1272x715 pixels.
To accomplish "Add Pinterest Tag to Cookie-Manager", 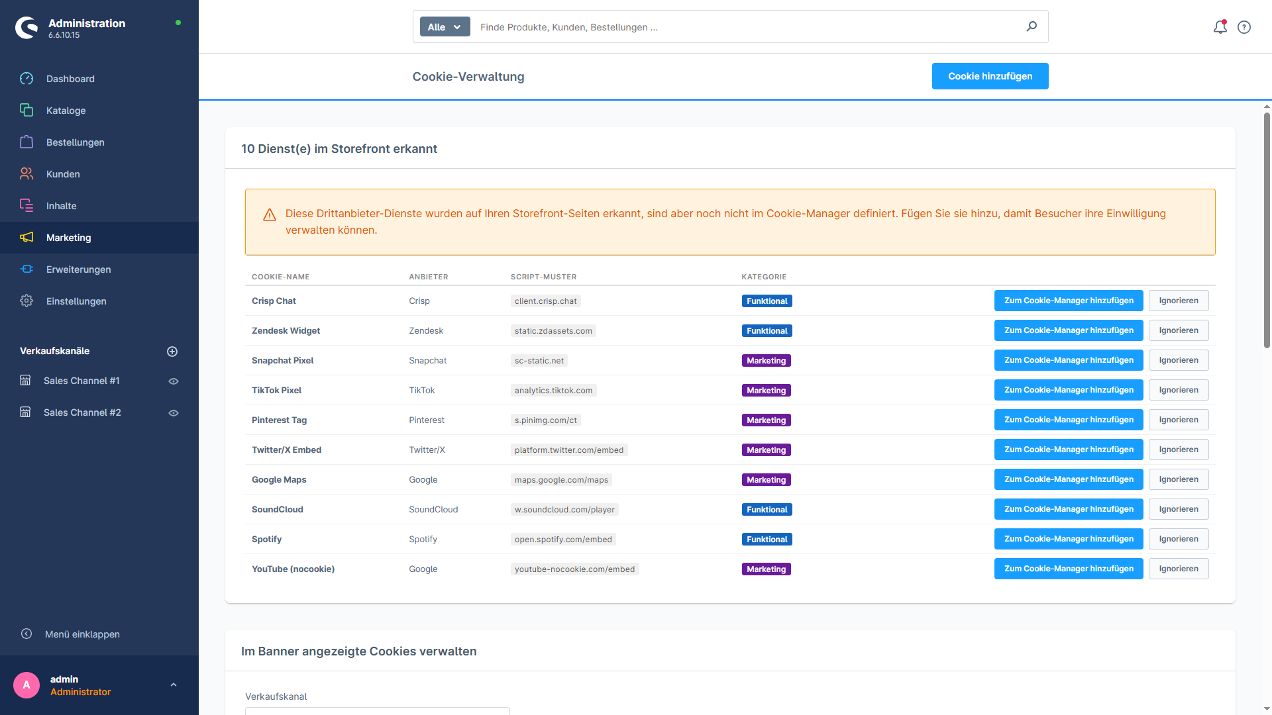I will 1069,420.
